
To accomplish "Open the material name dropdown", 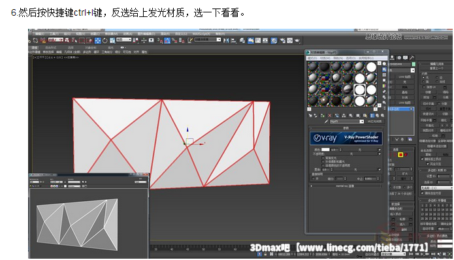I will 347,122.
